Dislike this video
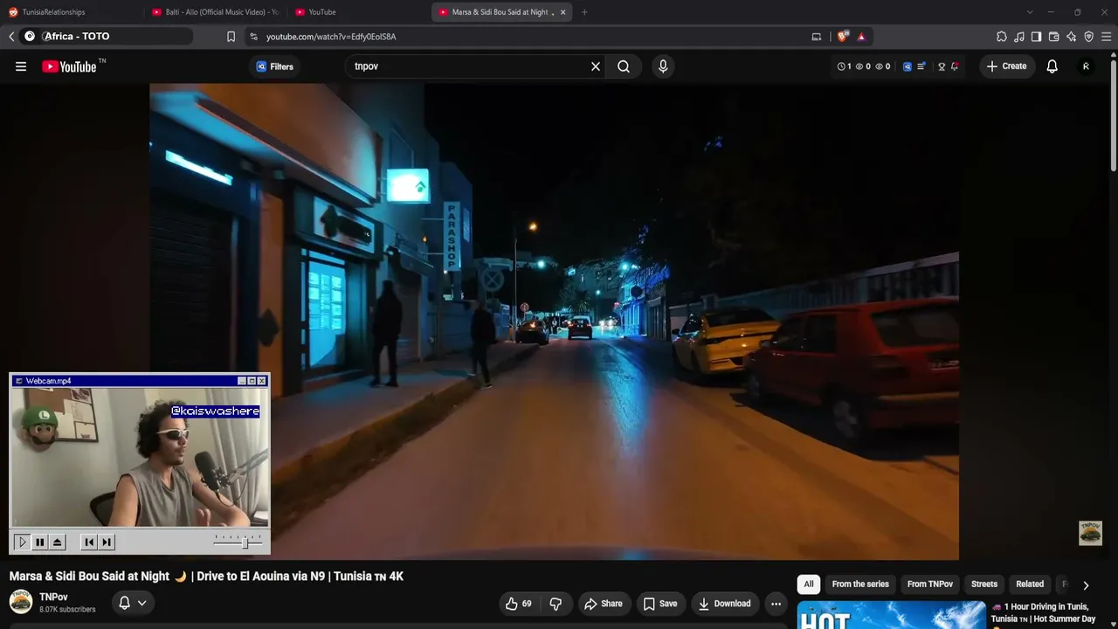Image resolution: width=1118 pixels, height=629 pixels. click(556, 604)
